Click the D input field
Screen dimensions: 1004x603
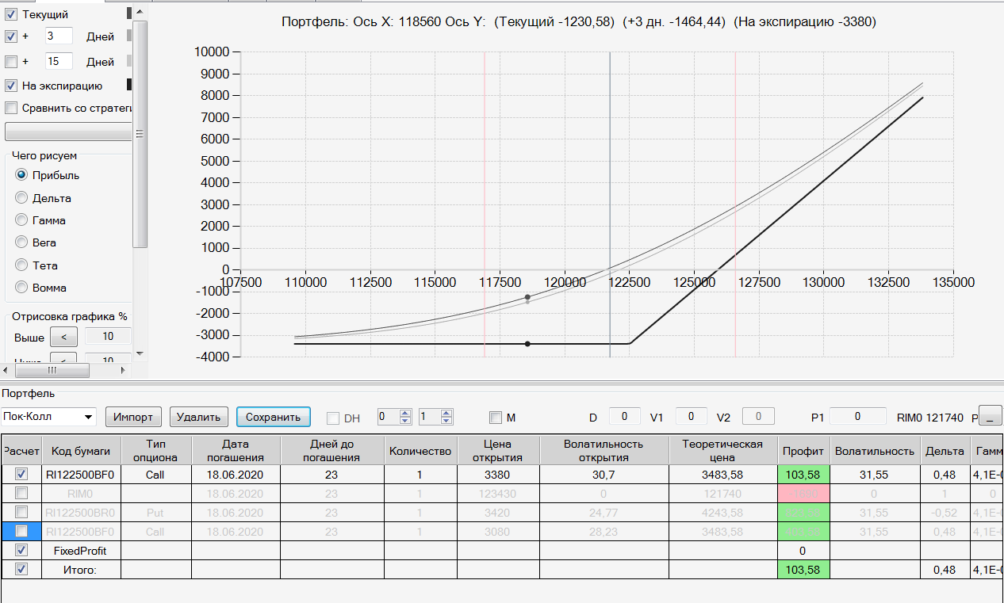pos(624,416)
